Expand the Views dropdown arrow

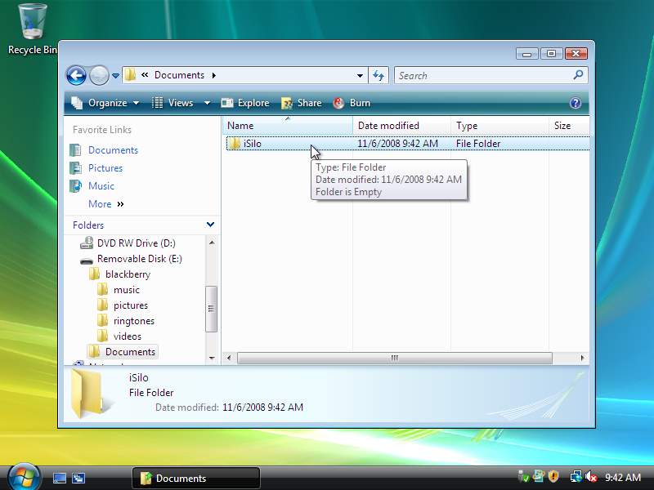tap(207, 103)
